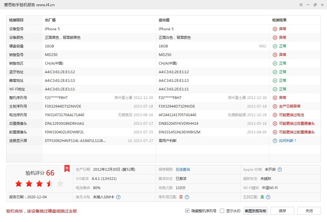The image size is (327, 222).
Task: Click the red 验机完毕 conclusion message
Action: (x=42, y=211)
